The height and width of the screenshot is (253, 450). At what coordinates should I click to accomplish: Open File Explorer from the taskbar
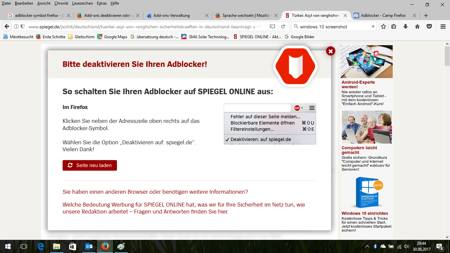point(57,246)
